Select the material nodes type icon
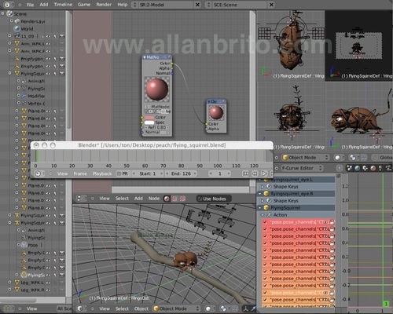 click(x=167, y=199)
